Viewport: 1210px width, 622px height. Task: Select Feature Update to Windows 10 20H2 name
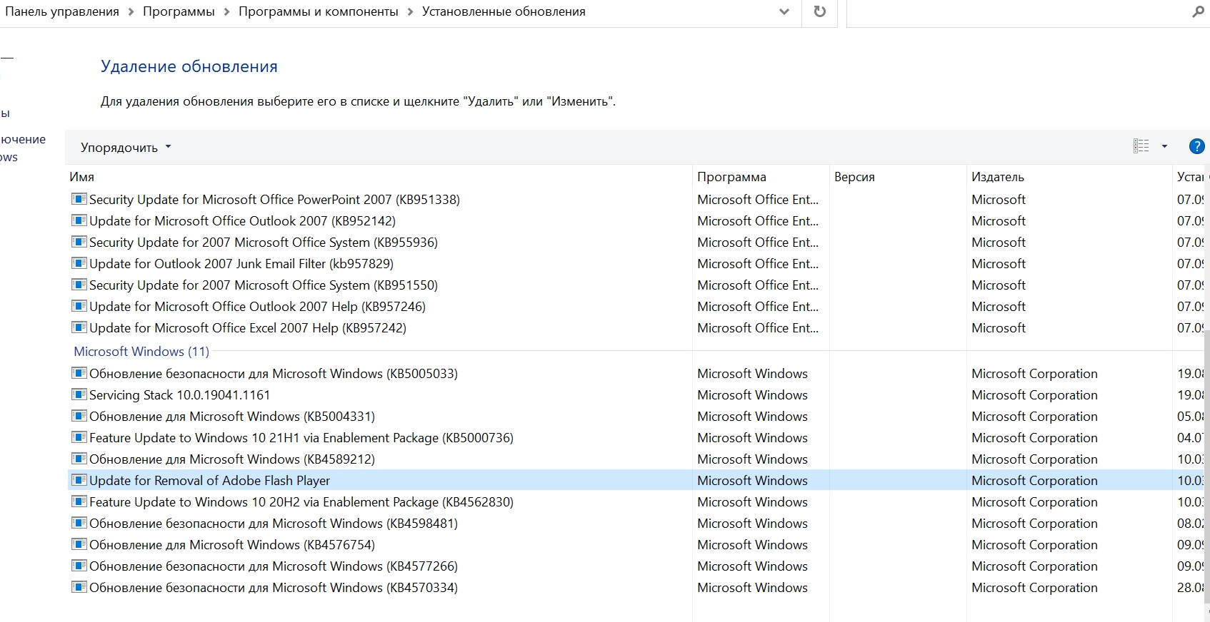[x=301, y=501]
